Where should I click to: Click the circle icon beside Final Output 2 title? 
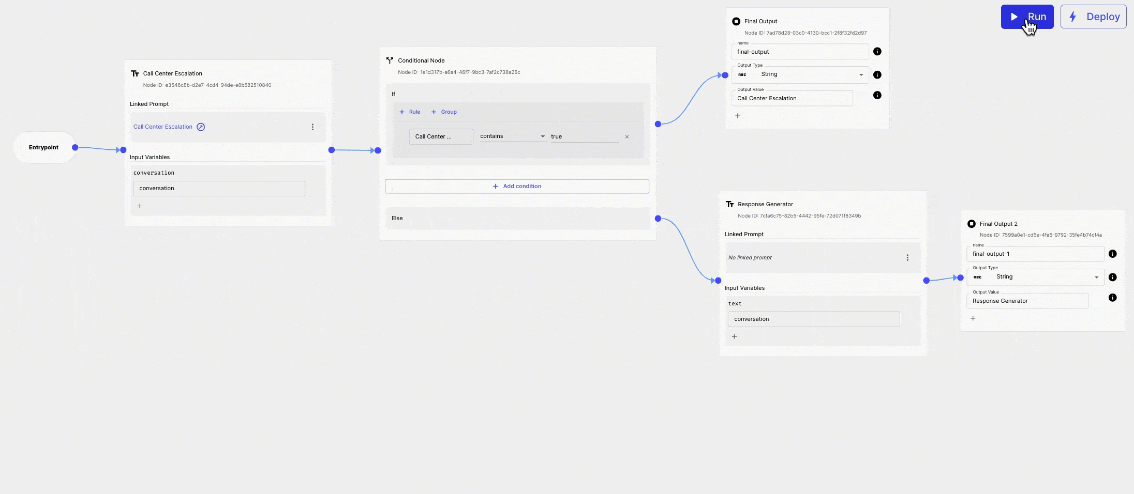(973, 224)
